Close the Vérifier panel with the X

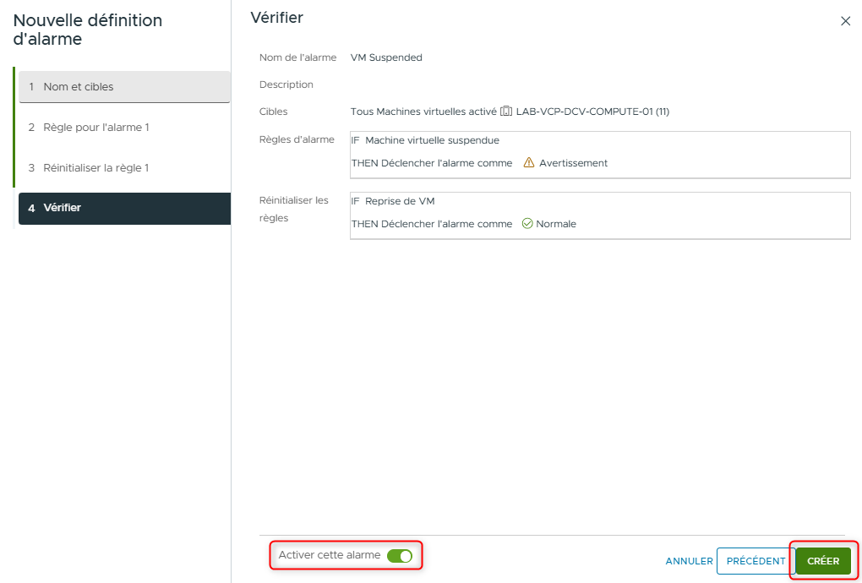pos(846,21)
